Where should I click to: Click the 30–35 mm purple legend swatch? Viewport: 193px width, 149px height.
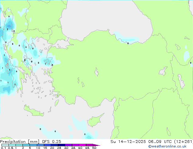(68, 145)
